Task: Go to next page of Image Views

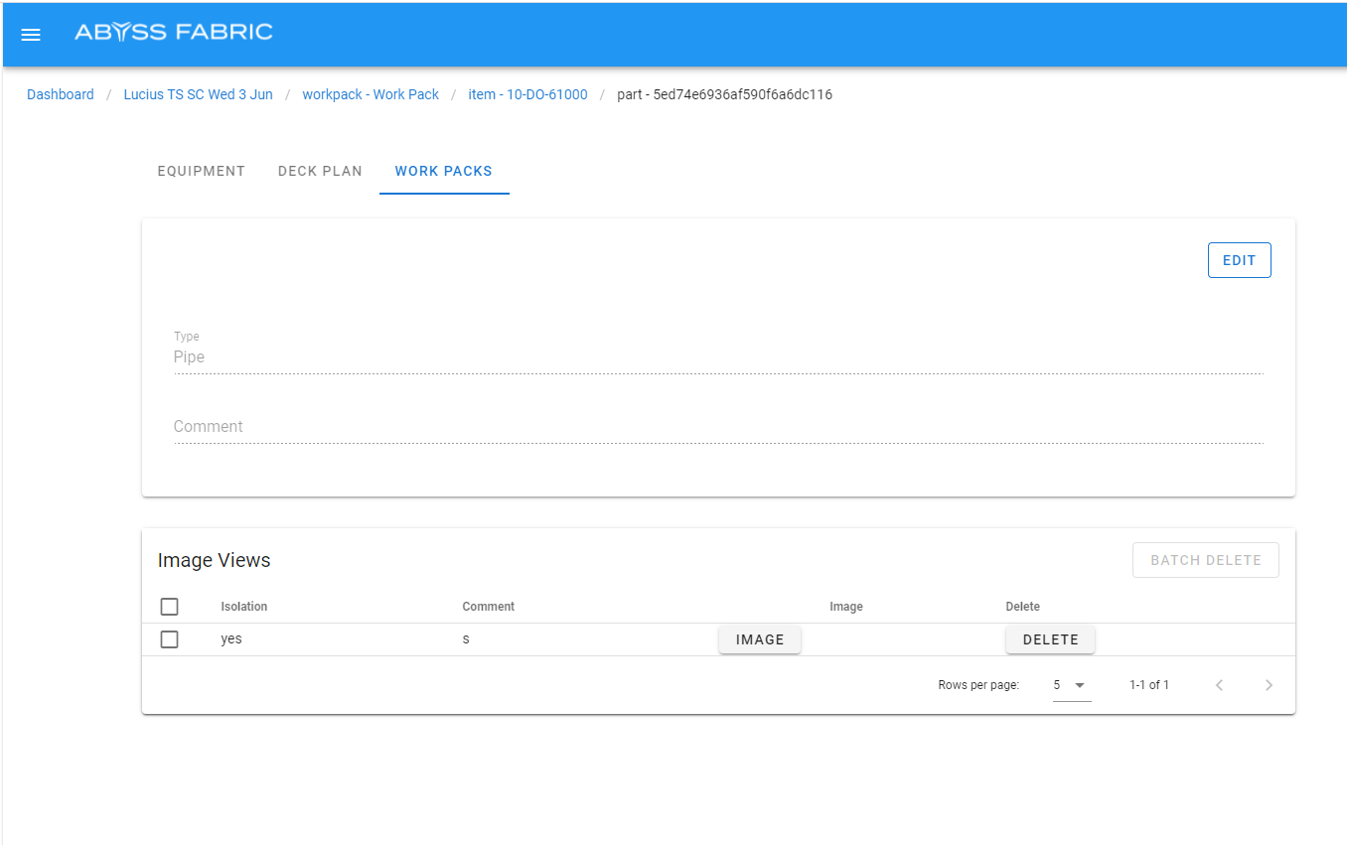Action: (x=1269, y=685)
